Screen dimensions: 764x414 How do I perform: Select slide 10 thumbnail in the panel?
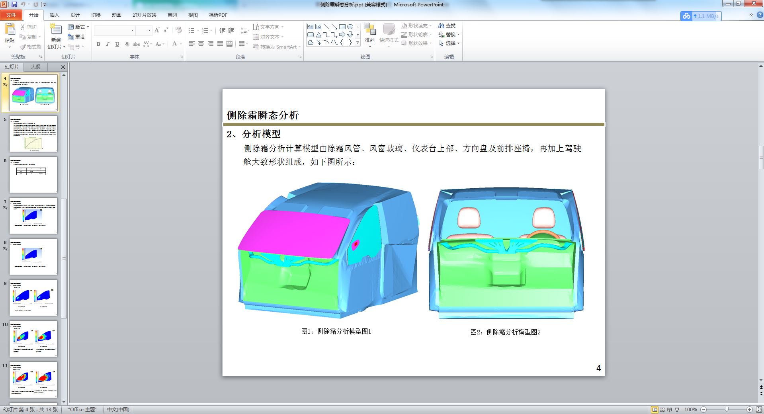(33, 339)
